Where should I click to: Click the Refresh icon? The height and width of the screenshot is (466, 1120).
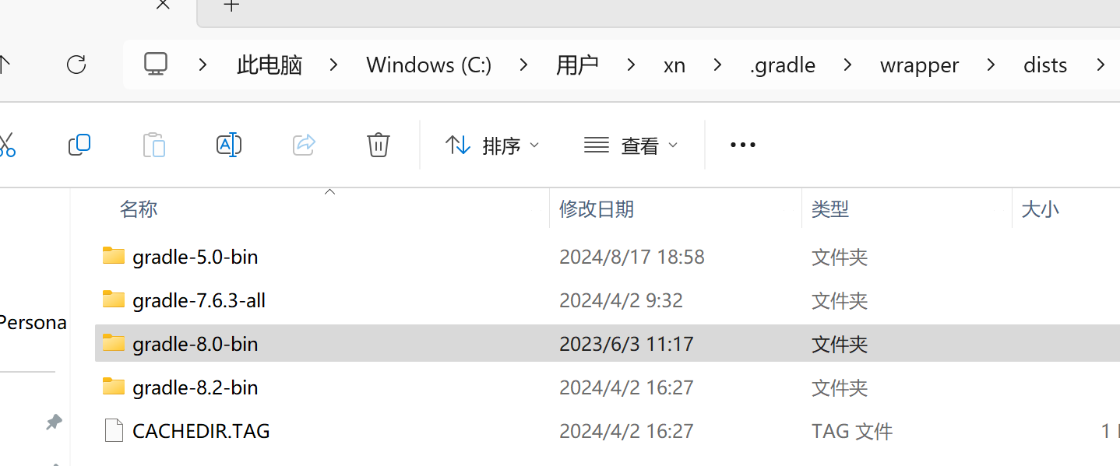[x=76, y=65]
